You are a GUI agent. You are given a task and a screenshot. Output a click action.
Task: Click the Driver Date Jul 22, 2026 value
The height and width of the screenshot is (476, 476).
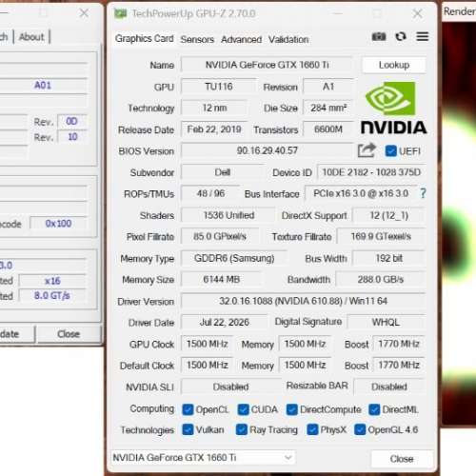(x=224, y=323)
